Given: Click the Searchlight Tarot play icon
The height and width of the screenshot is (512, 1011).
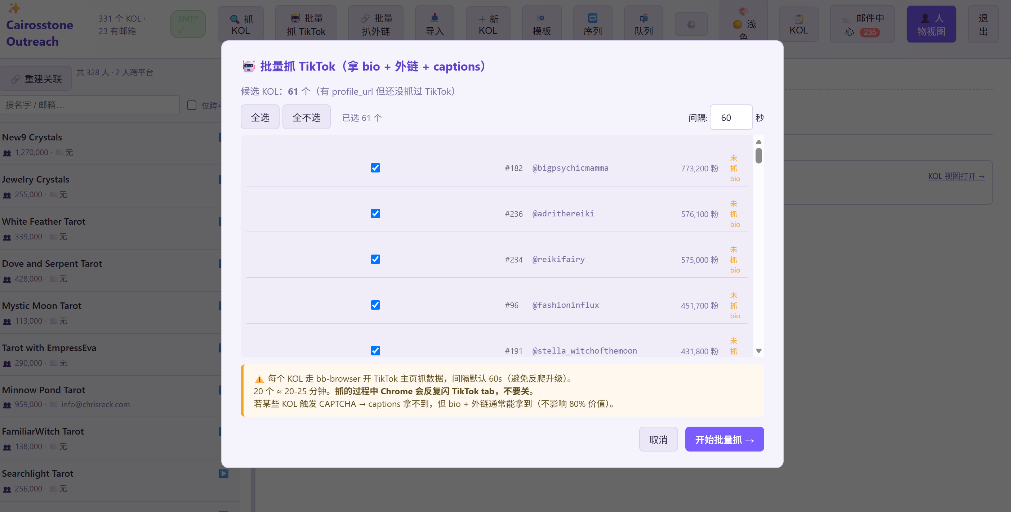Looking at the screenshot, I should (x=224, y=473).
